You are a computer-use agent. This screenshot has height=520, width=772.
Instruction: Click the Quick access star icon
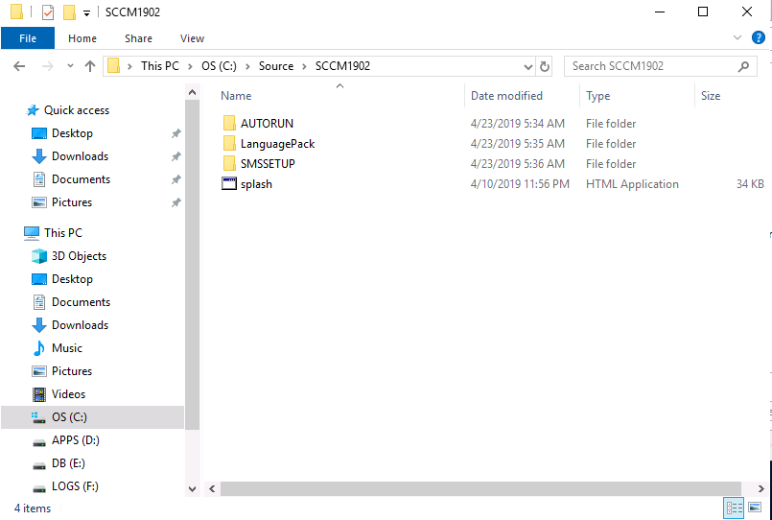pyautogui.click(x=33, y=110)
